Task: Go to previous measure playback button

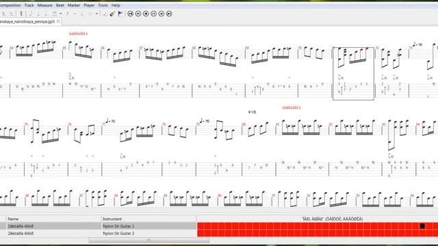Action: point(138,14)
